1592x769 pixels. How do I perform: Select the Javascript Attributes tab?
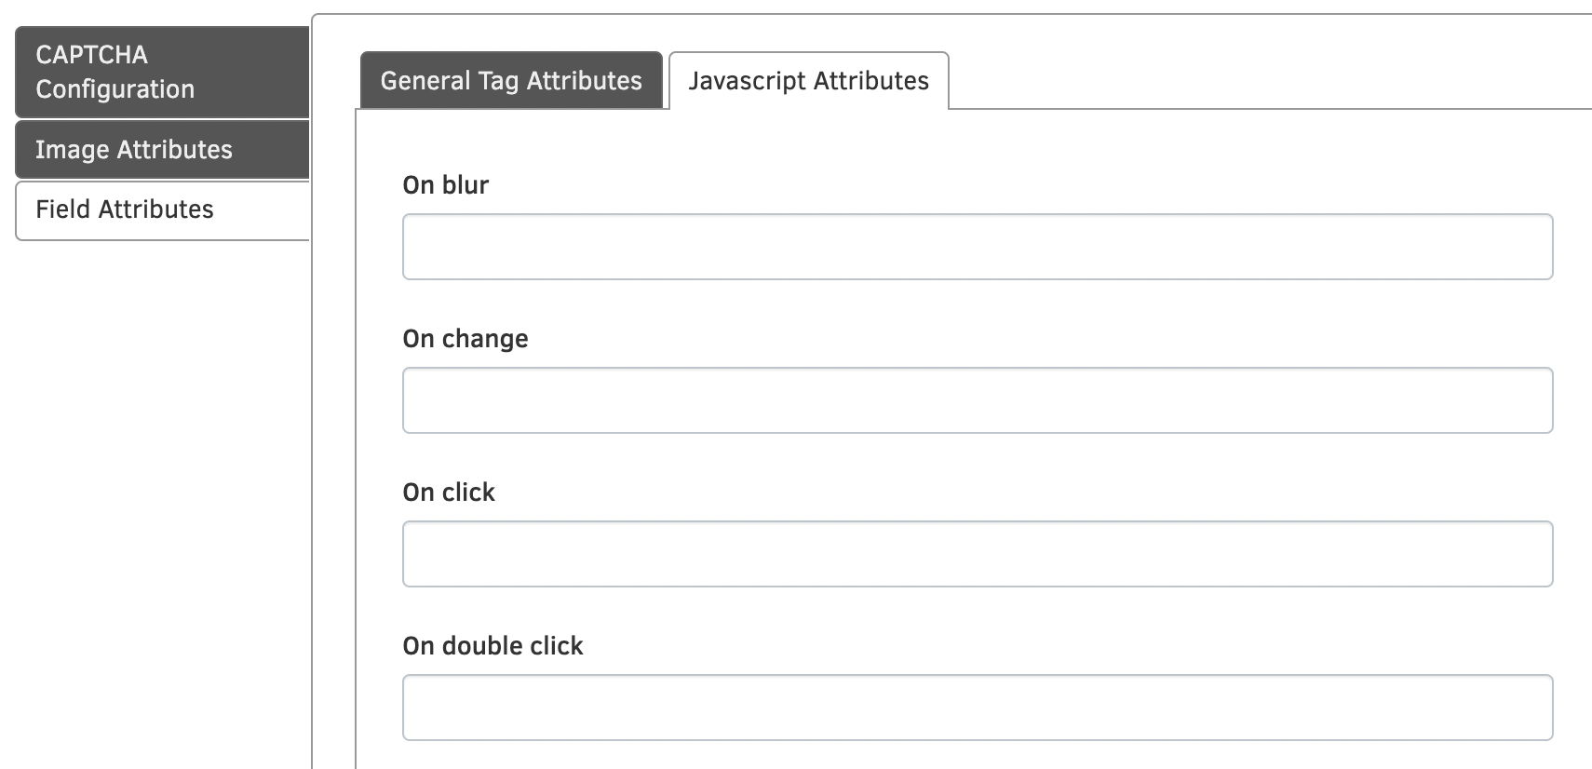click(x=808, y=81)
